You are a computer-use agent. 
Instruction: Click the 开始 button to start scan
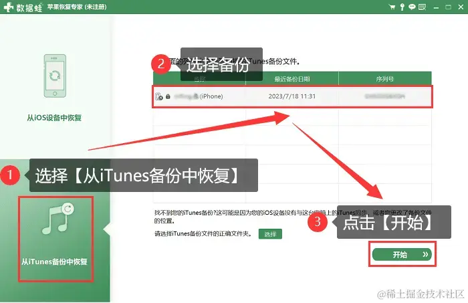pyautogui.click(x=402, y=254)
